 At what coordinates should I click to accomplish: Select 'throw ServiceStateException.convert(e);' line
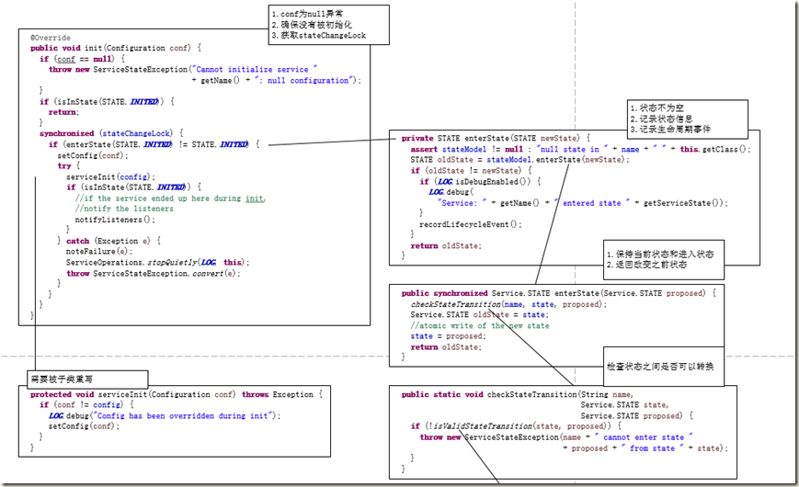pyautogui.click(x=154, y=274)
